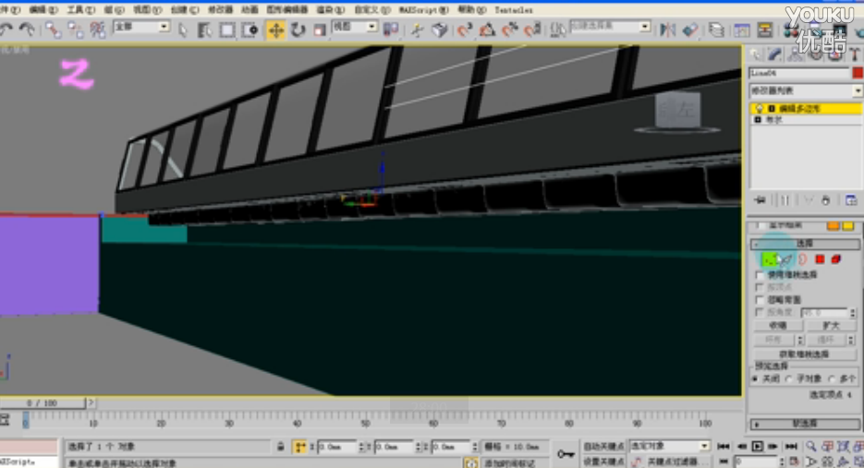
Task: Toggle Use Stack Selection checkbox
Action: click(x=760, y=274)
